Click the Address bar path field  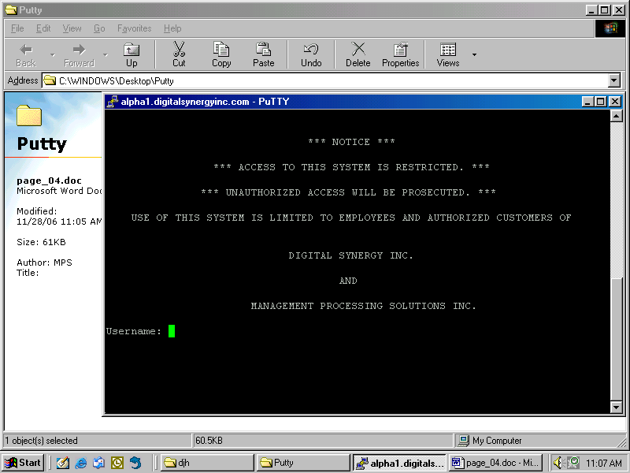click(x=325, y=81)
